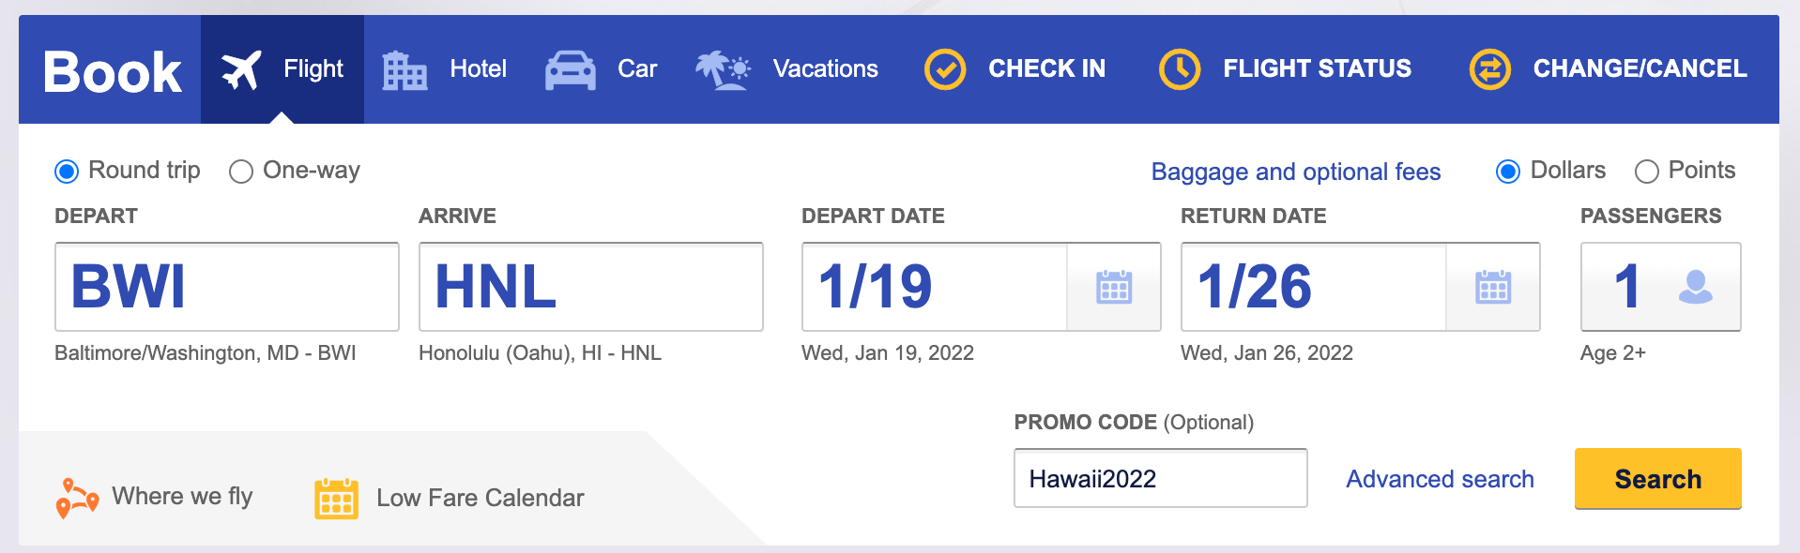Open the return date calendar icon

1492,287
